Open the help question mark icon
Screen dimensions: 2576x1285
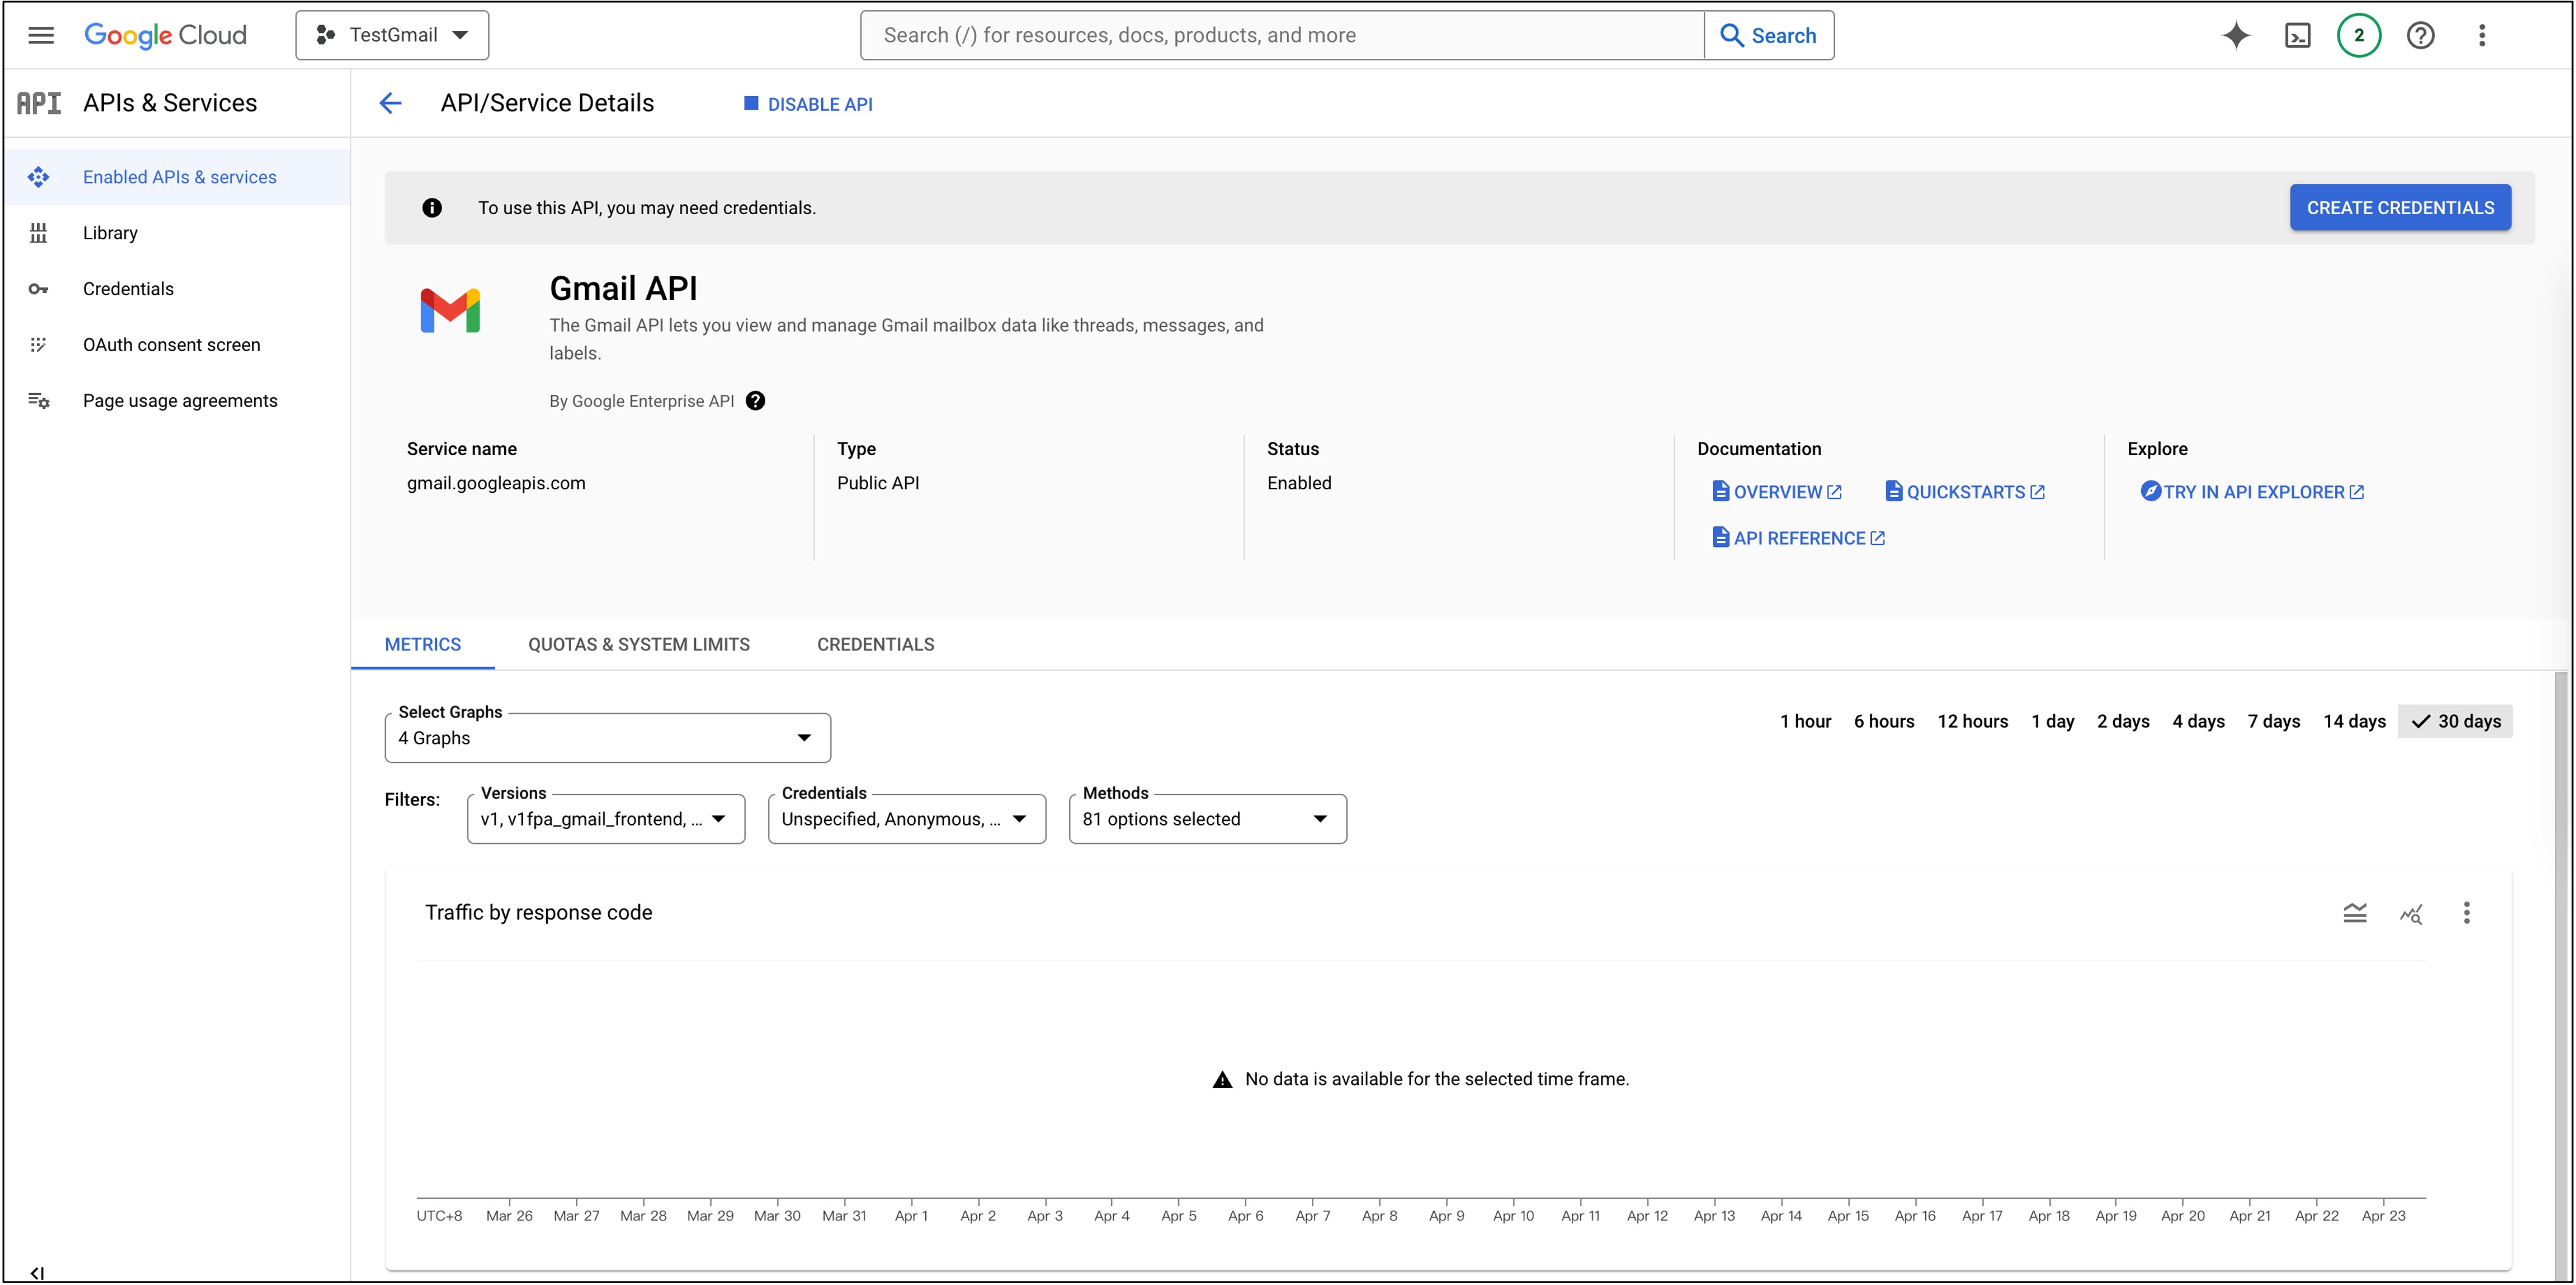click(2420, 36)
